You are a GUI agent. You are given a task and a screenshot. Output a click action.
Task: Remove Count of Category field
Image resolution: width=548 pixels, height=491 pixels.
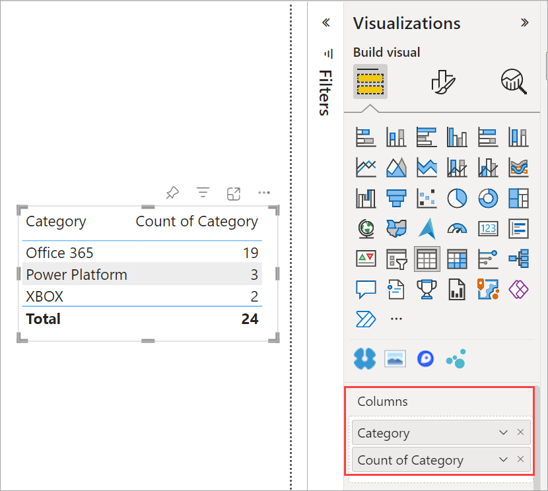pos(521,459)
